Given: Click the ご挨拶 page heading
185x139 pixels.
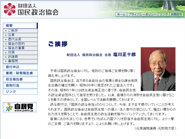Looking at the screenshot, I should pos(58,44).
